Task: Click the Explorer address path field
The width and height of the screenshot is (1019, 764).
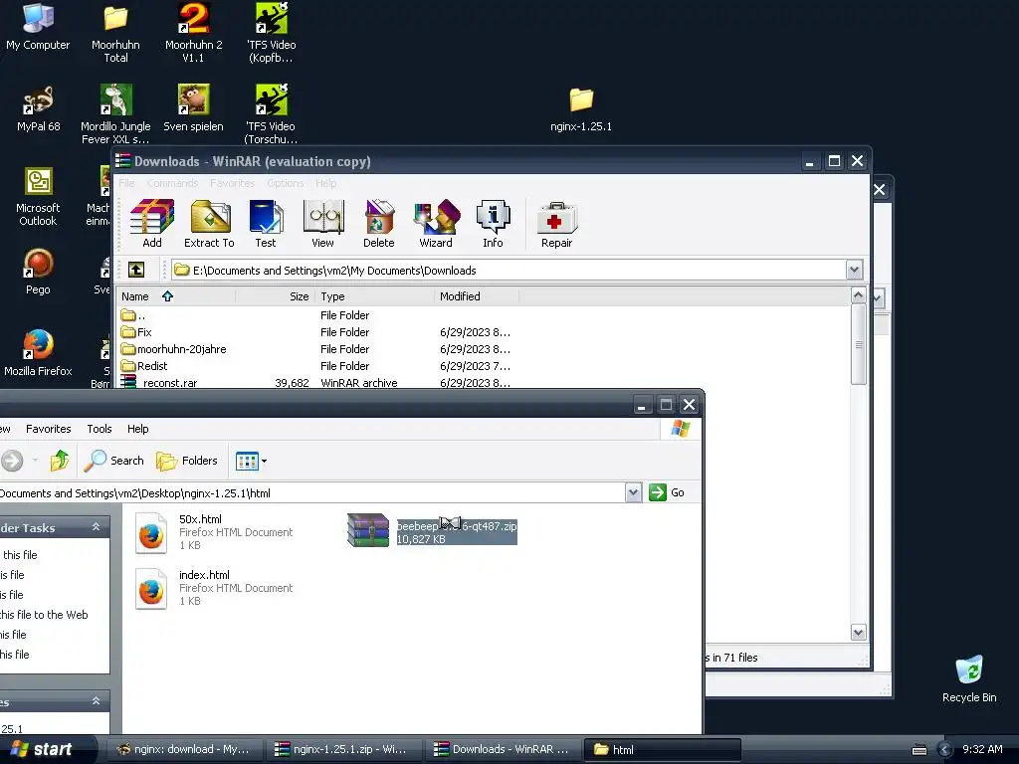Action: [x=311, y=493]
